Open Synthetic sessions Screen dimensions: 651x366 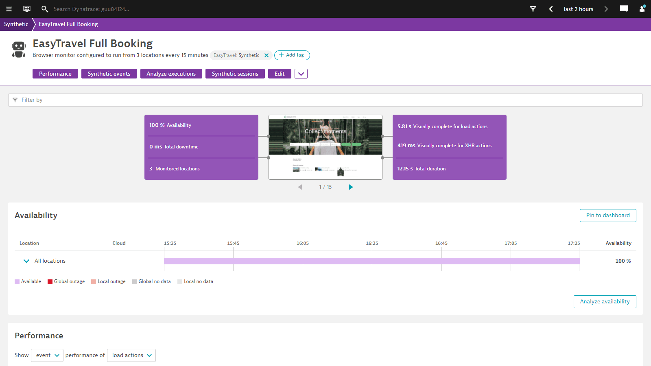[x=235, y=74]
